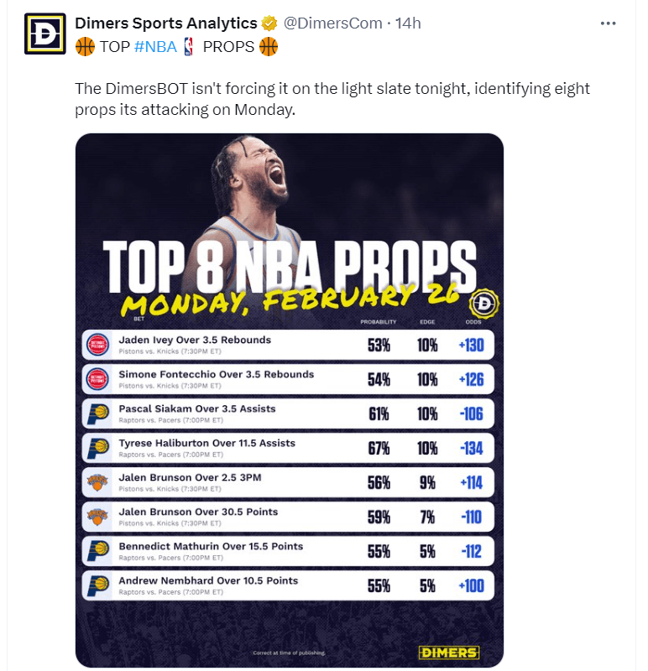648x671 pixels.
Task: Open the three-dot tweet options menu
Action: pyautogui.click(x=608, y=23)
